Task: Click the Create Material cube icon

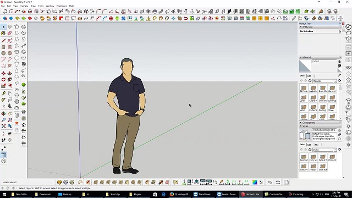Action: tap(339, 66)
